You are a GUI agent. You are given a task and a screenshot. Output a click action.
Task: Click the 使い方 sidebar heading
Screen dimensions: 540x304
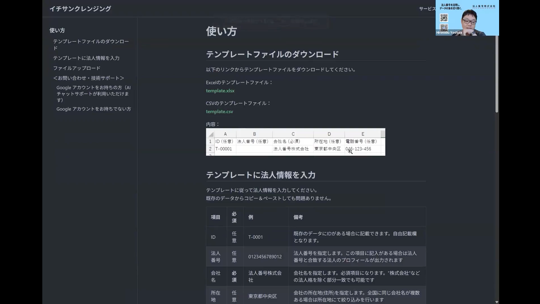coord(57,30)
